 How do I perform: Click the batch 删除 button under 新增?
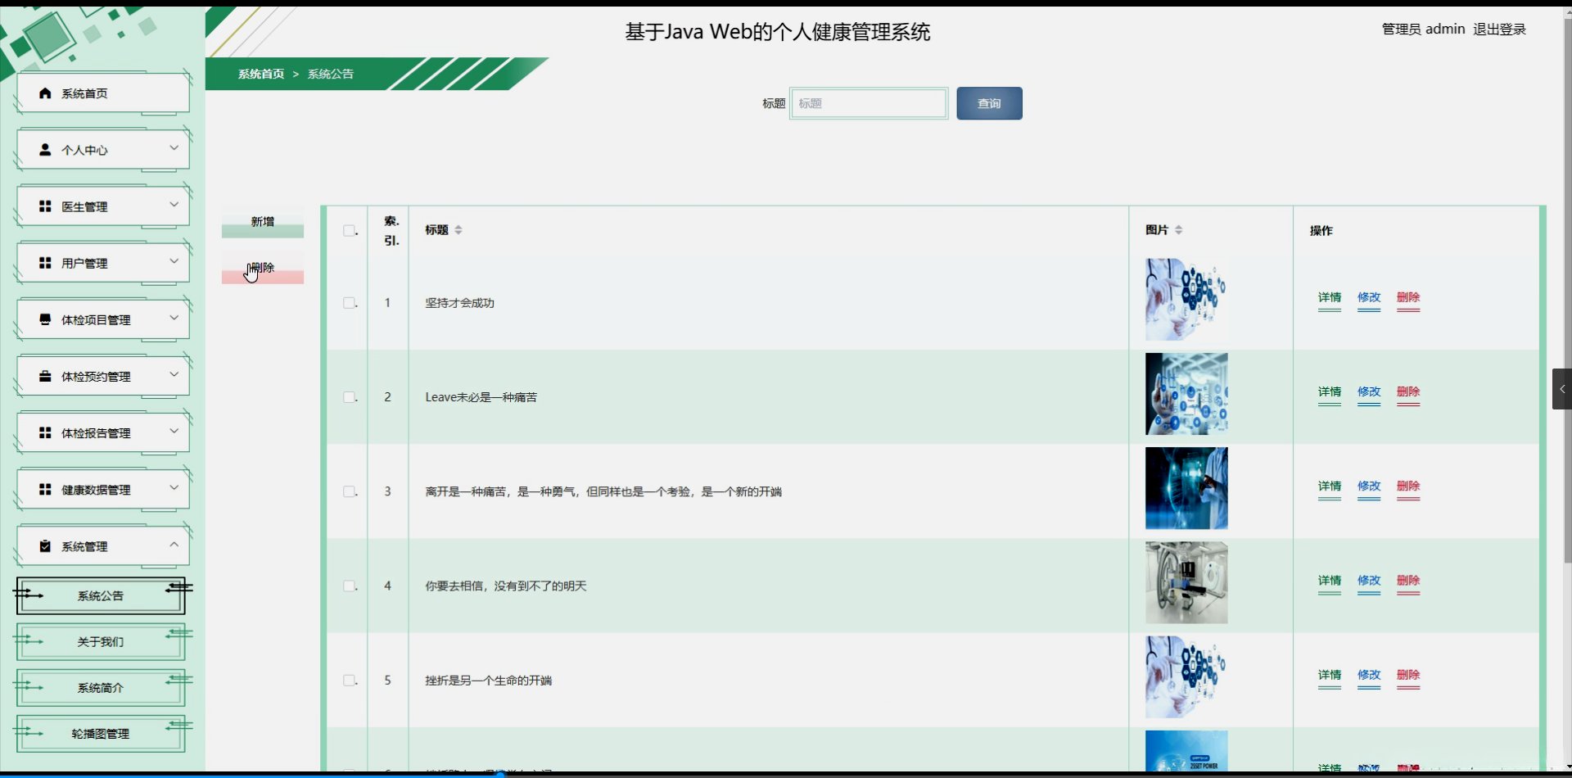(263, 268)
